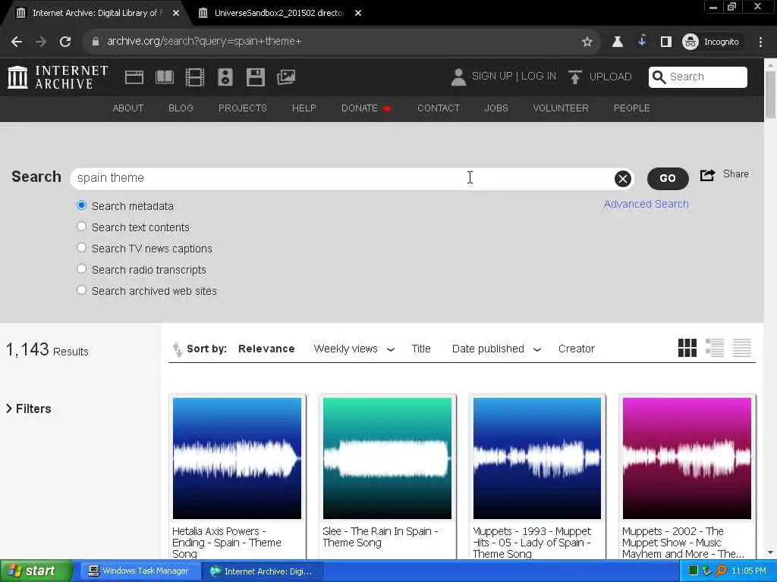Sort results by Relevance
Screen dimensions: 777x582
266,349
